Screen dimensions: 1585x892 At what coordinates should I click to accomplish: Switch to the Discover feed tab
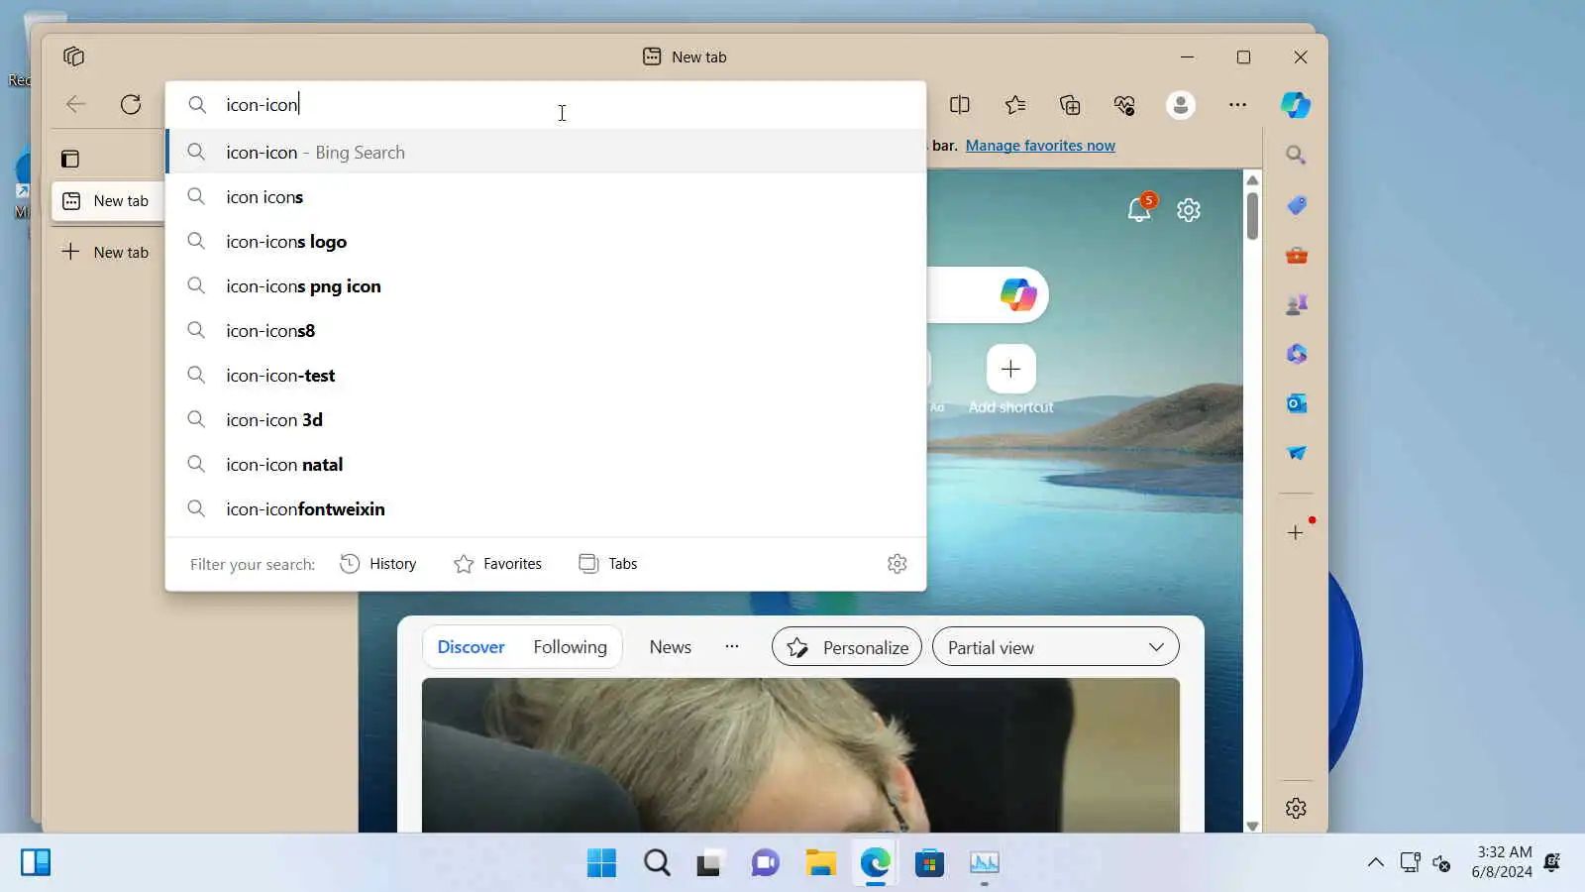click(x=471, y=647)
